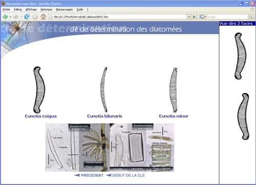This screenshot has height=185, width=256.
Task: Follow the Eunotia minor link
Action: 174,116
